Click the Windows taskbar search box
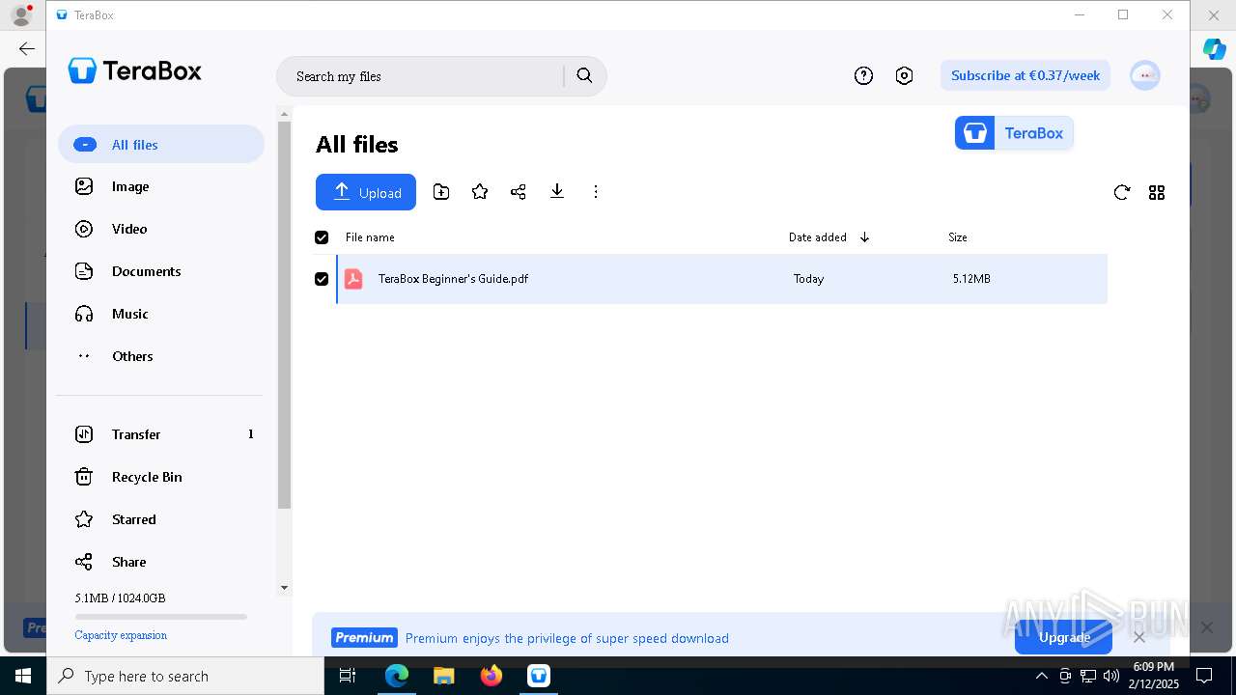1236x695 pixels. coord(185,676)
